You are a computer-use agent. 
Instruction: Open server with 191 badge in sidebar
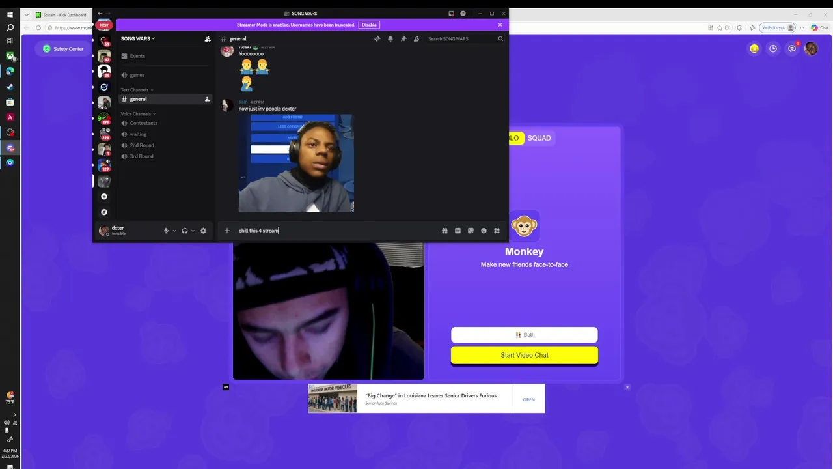pos(104,119)
